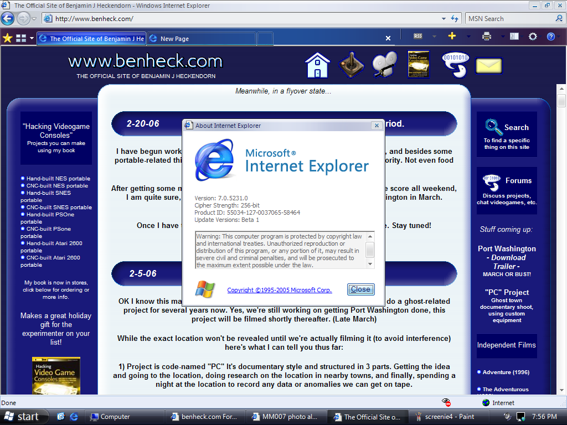Click the film camera icon
Screen dimensions: 567x425
tap(384, 65)
